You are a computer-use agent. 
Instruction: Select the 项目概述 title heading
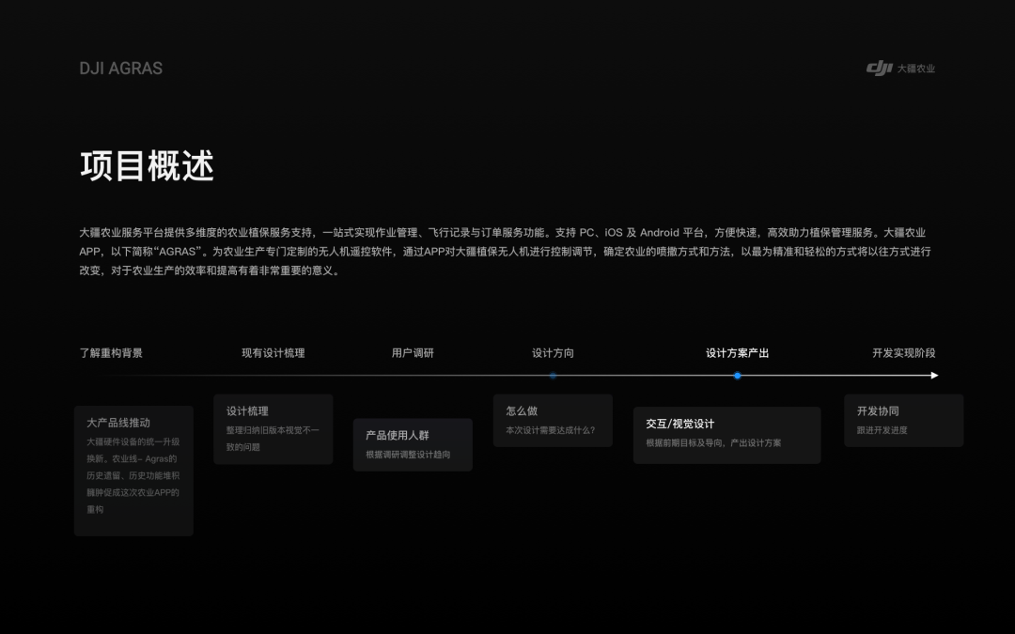[147, 165]
